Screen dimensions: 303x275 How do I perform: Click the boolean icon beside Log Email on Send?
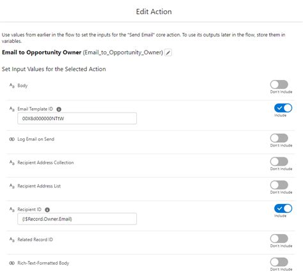[12, 139]
